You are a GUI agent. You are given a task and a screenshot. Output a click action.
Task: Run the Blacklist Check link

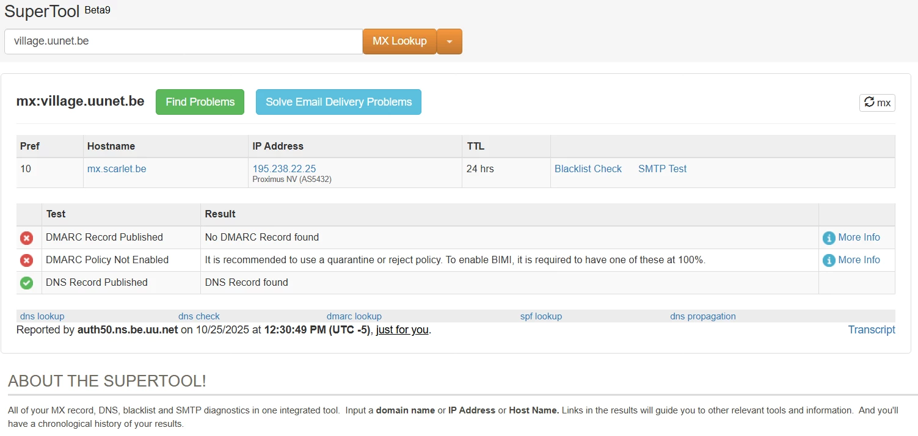[x=588, y=169]
